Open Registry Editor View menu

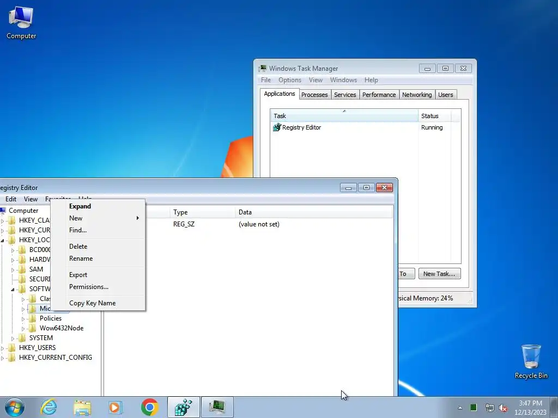click(31, 199)
